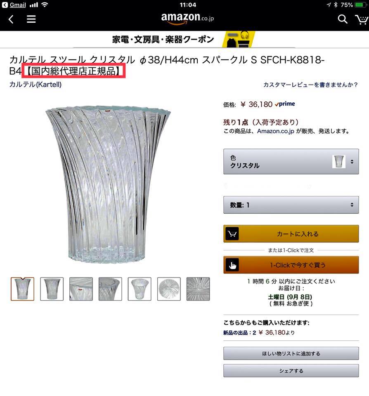Add item with カートに入れる button
The width and height of the screenshot is (369, 396).
coord(291,234)
